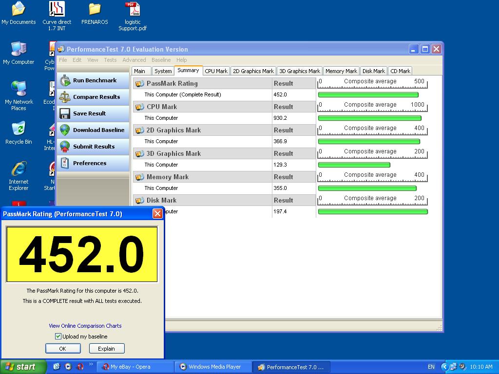Click the icon beside the 2D Graphics Mark header
Image resolution: width=499 pixels, height=374 pixels.
pyautogui.click(x=140, y=131)
